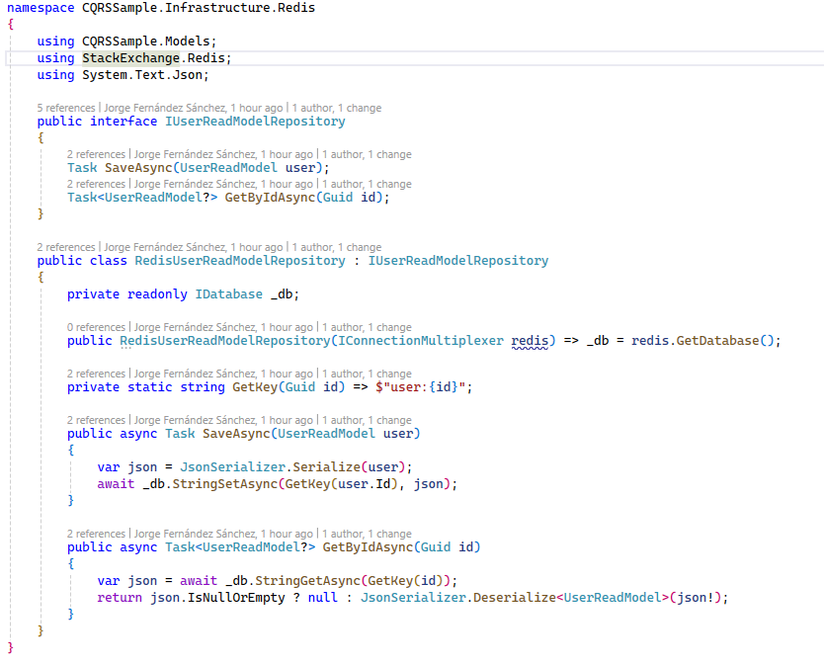This screenshot has height=667, width=824.
Task: Click the "CQRSSample.Infrastructure.Redis" namespace name
Action: pyautogui.click(x=199, y=8)
